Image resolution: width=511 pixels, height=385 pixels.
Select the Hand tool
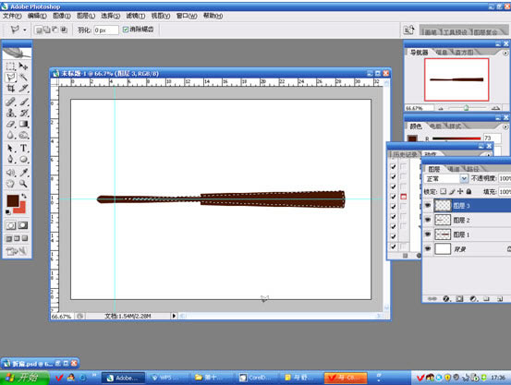(x=10, y=184)
